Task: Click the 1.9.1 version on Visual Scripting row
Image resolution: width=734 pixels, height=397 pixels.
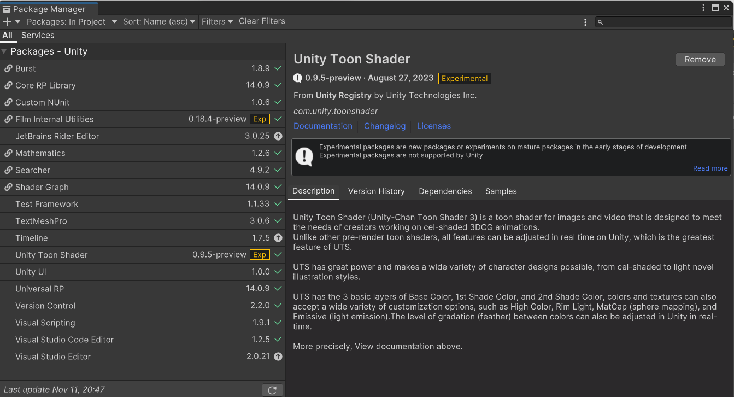Action: (x=261, y=323)
